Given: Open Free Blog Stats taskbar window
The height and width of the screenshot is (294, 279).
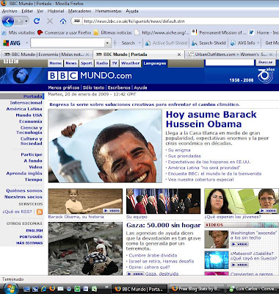Looking at the screenshot, I should 198,289.
